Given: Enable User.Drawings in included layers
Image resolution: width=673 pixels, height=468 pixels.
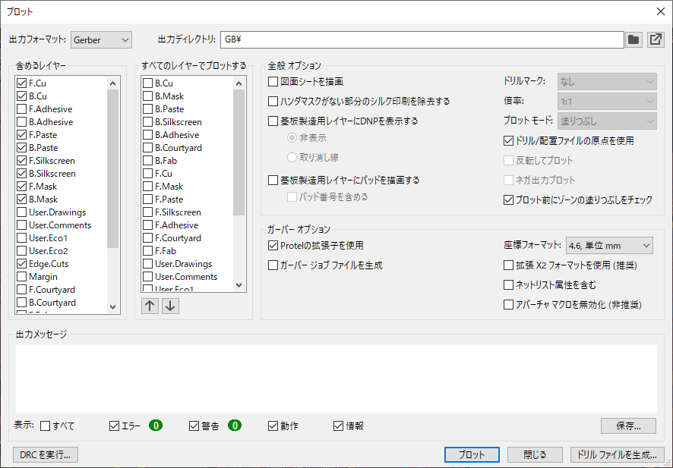Looking at the screenshot, I should [21, 212].
